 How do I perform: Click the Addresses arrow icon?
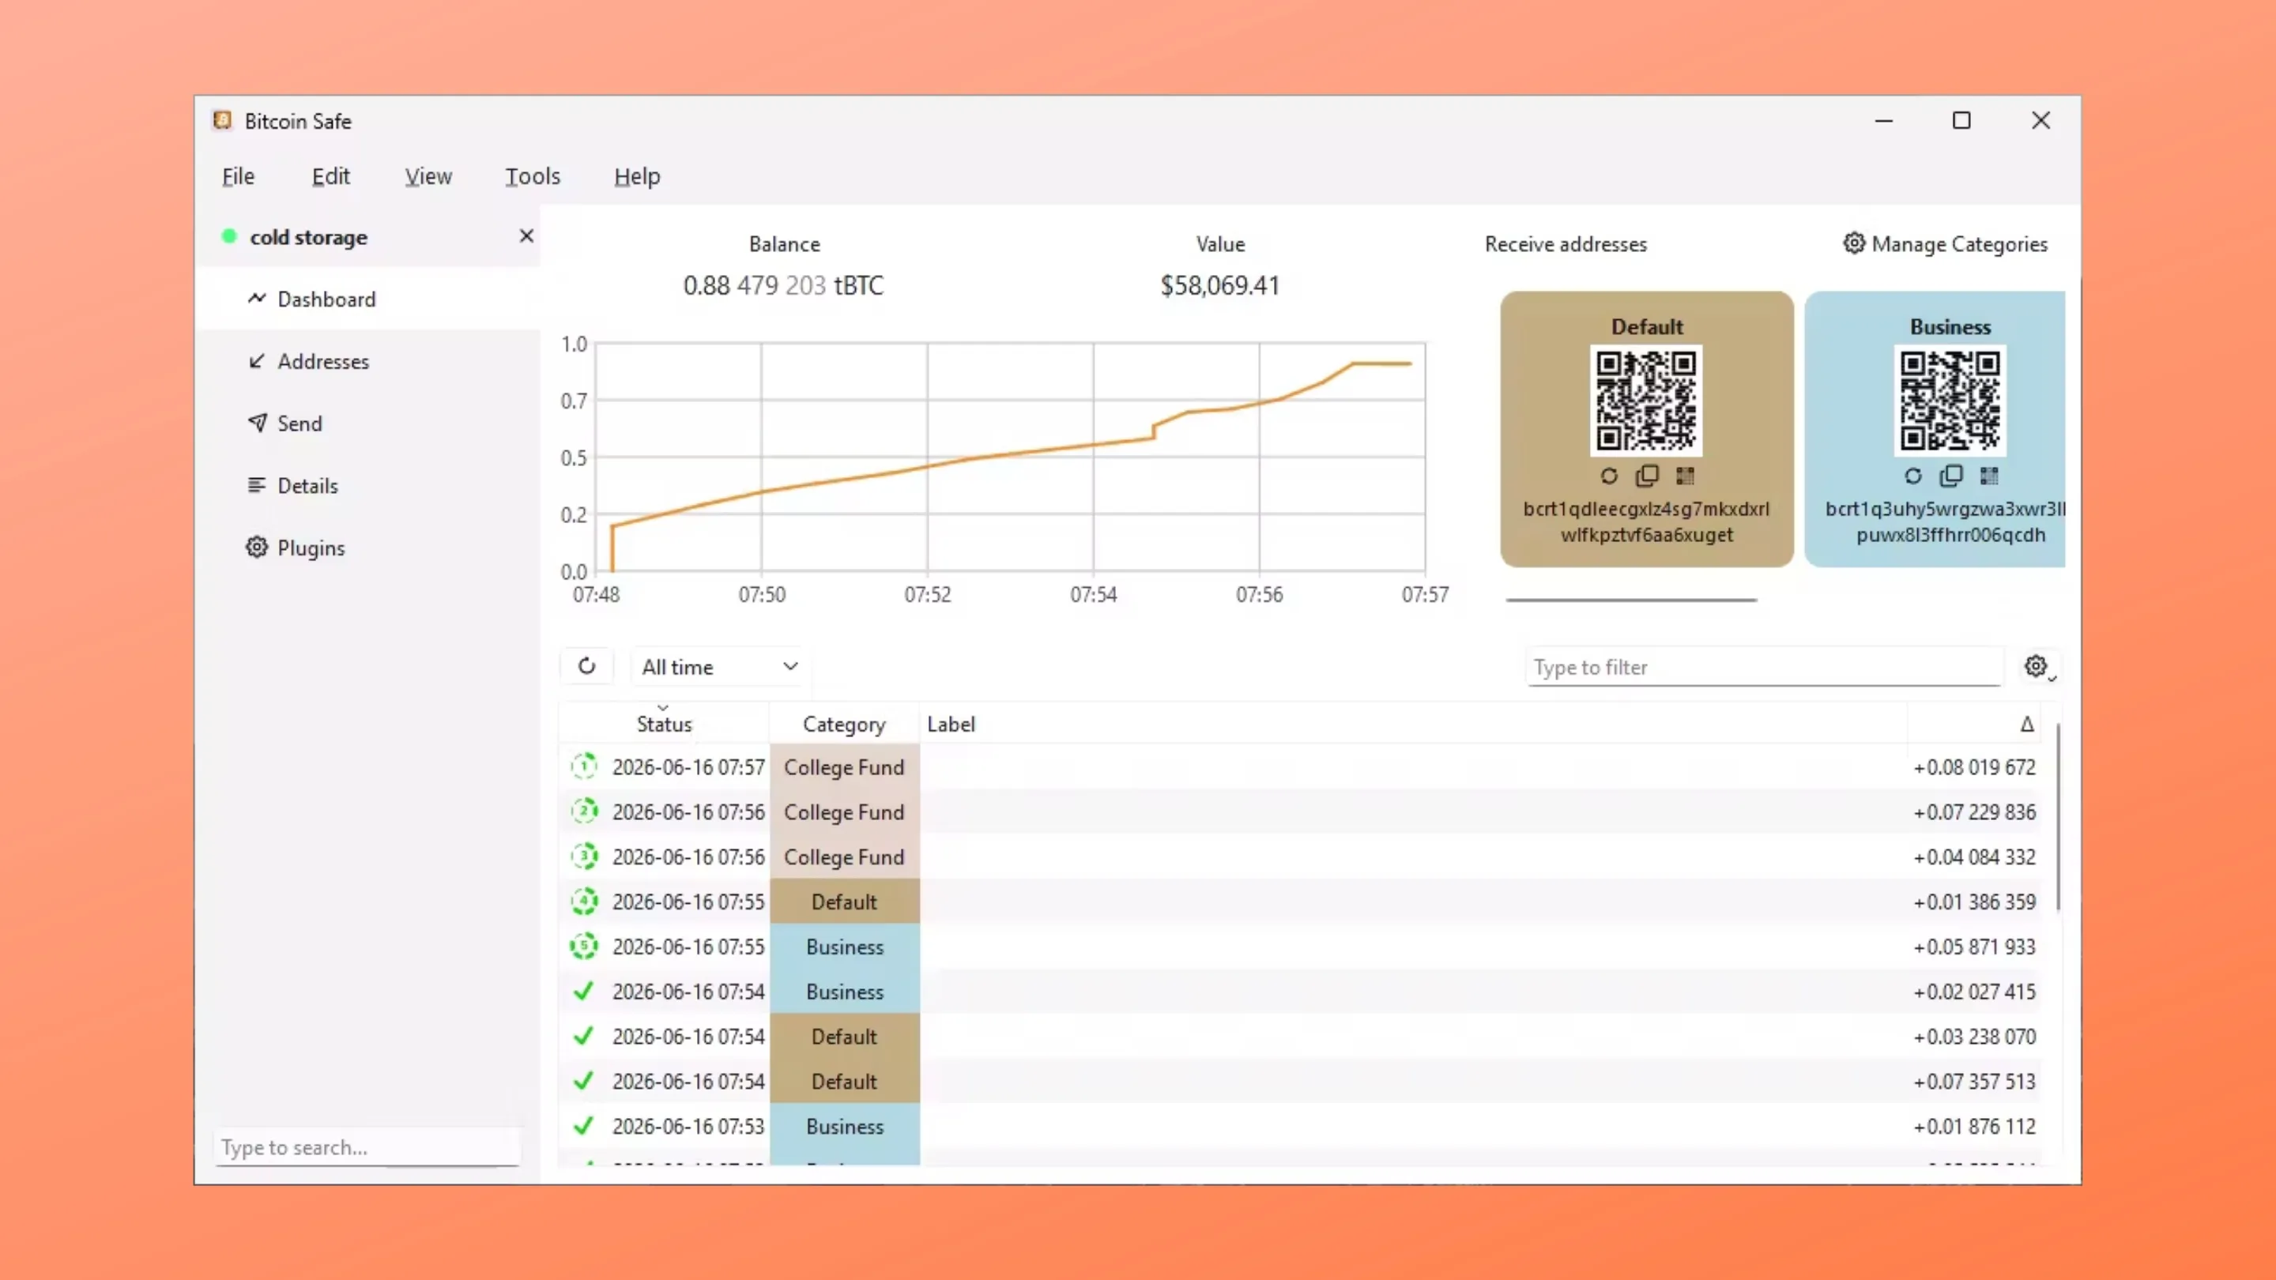coord(256,361)
